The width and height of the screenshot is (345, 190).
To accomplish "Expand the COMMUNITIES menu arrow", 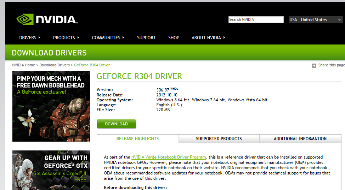I will pos(123,37).
